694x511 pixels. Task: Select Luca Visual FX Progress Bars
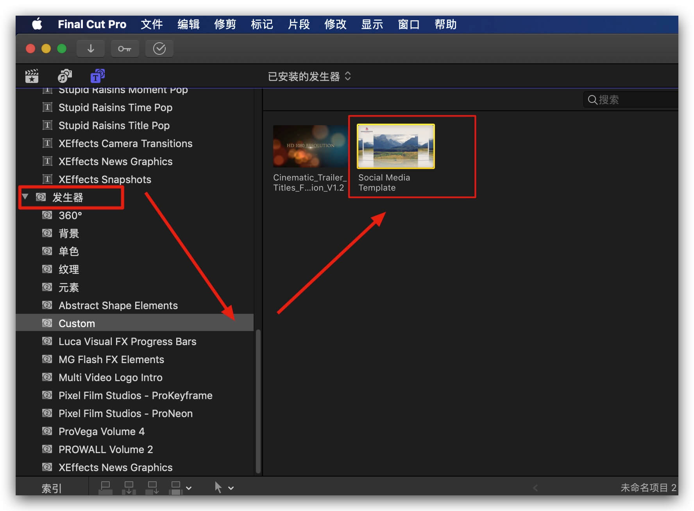coord(135,342)
